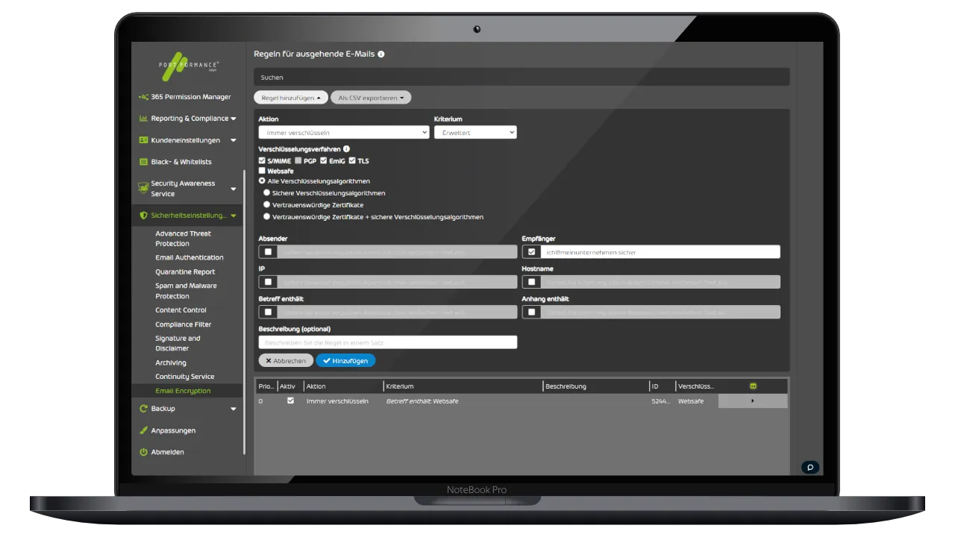Toggle the Aktiv checkbox in rule row 0
The height and width of the screenshot is (537, 955).
point(290,401)
